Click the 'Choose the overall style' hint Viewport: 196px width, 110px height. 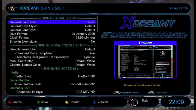pos(143,85)
